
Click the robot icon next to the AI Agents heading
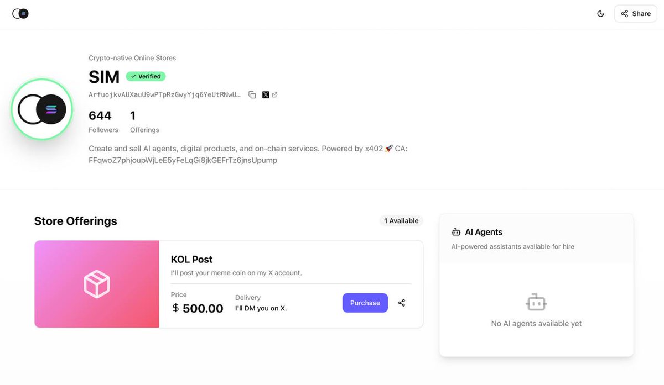tap(456, 233)
